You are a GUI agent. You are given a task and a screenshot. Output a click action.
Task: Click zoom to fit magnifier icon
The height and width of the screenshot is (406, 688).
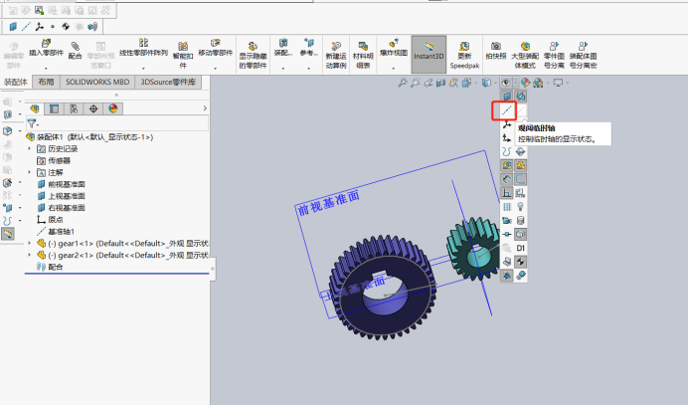[402, 83]
